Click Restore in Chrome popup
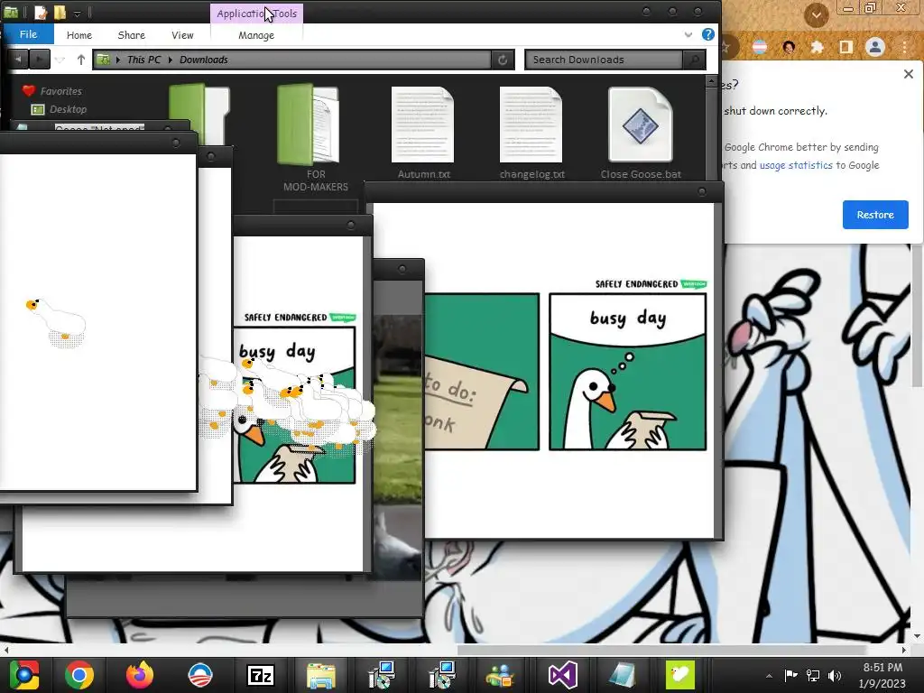This screenshot has height=693, width=924. [875, 215]
